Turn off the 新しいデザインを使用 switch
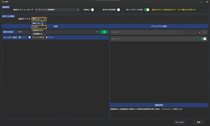210x126 pixels. [147, 10]
